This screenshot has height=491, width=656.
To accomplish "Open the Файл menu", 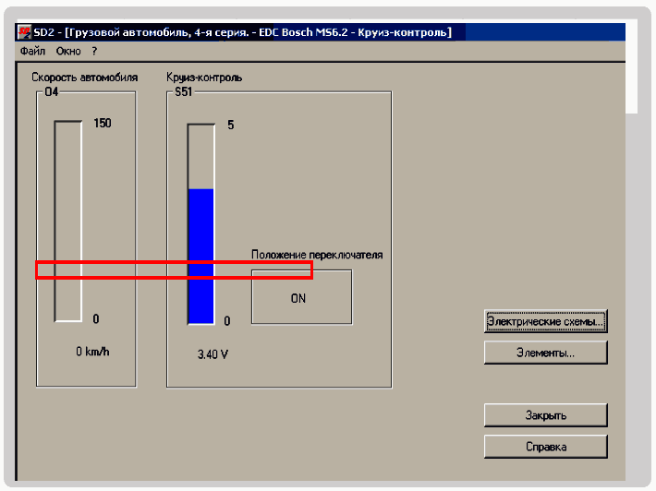I will click(x=32, y=51).
